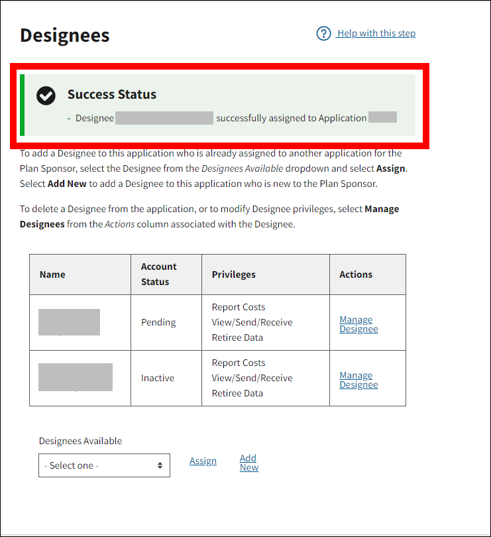Open the 'Help with this step' link

(x=376, y=33)
